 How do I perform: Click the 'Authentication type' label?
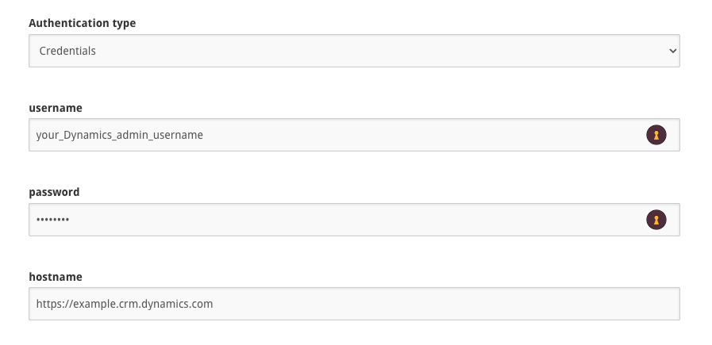(x=82, y=23)
